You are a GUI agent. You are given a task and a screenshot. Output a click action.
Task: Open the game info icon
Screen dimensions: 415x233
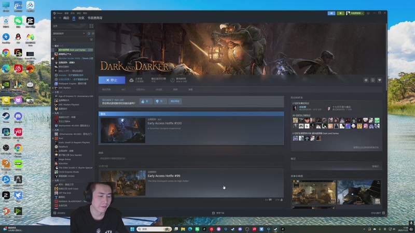[x=372, y=80]
